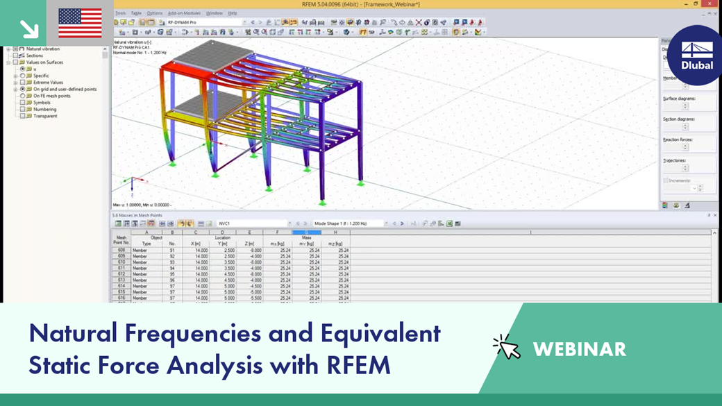Viewport: 722px width, 406px height.
Task: Click the table scroll-up arrow
Action: pos(714,233)
